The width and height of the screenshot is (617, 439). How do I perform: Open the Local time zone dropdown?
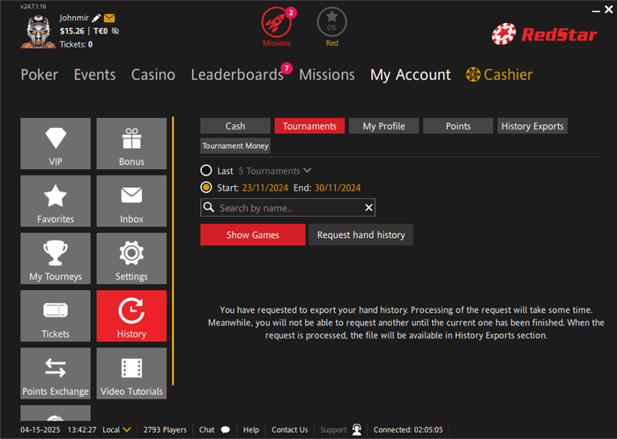(117, 429)
